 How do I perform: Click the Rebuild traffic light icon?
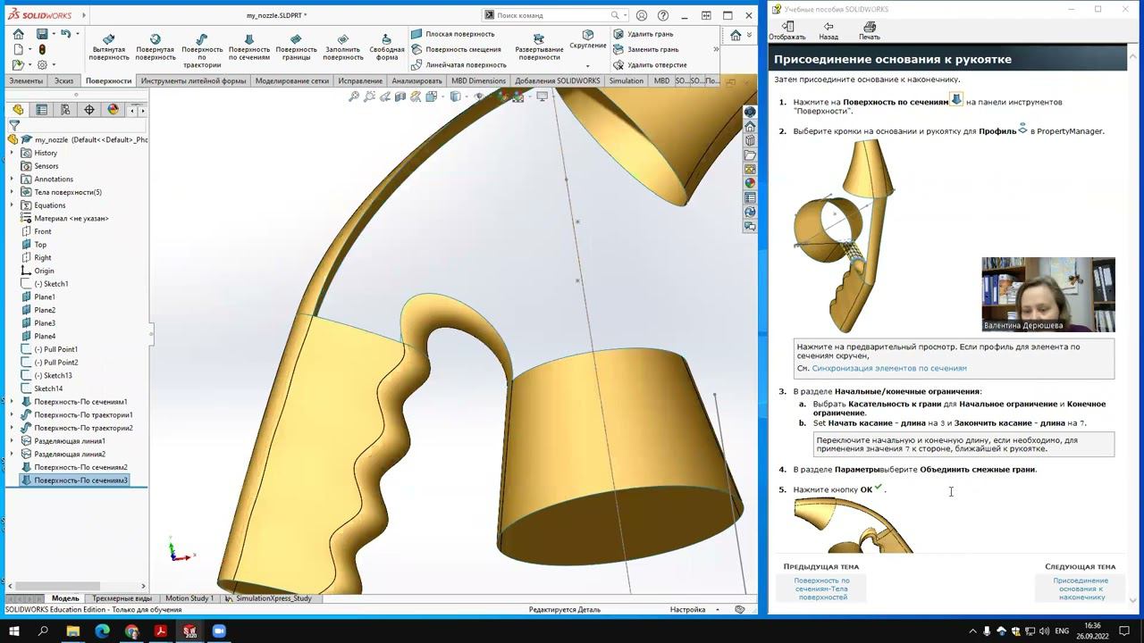42,49
